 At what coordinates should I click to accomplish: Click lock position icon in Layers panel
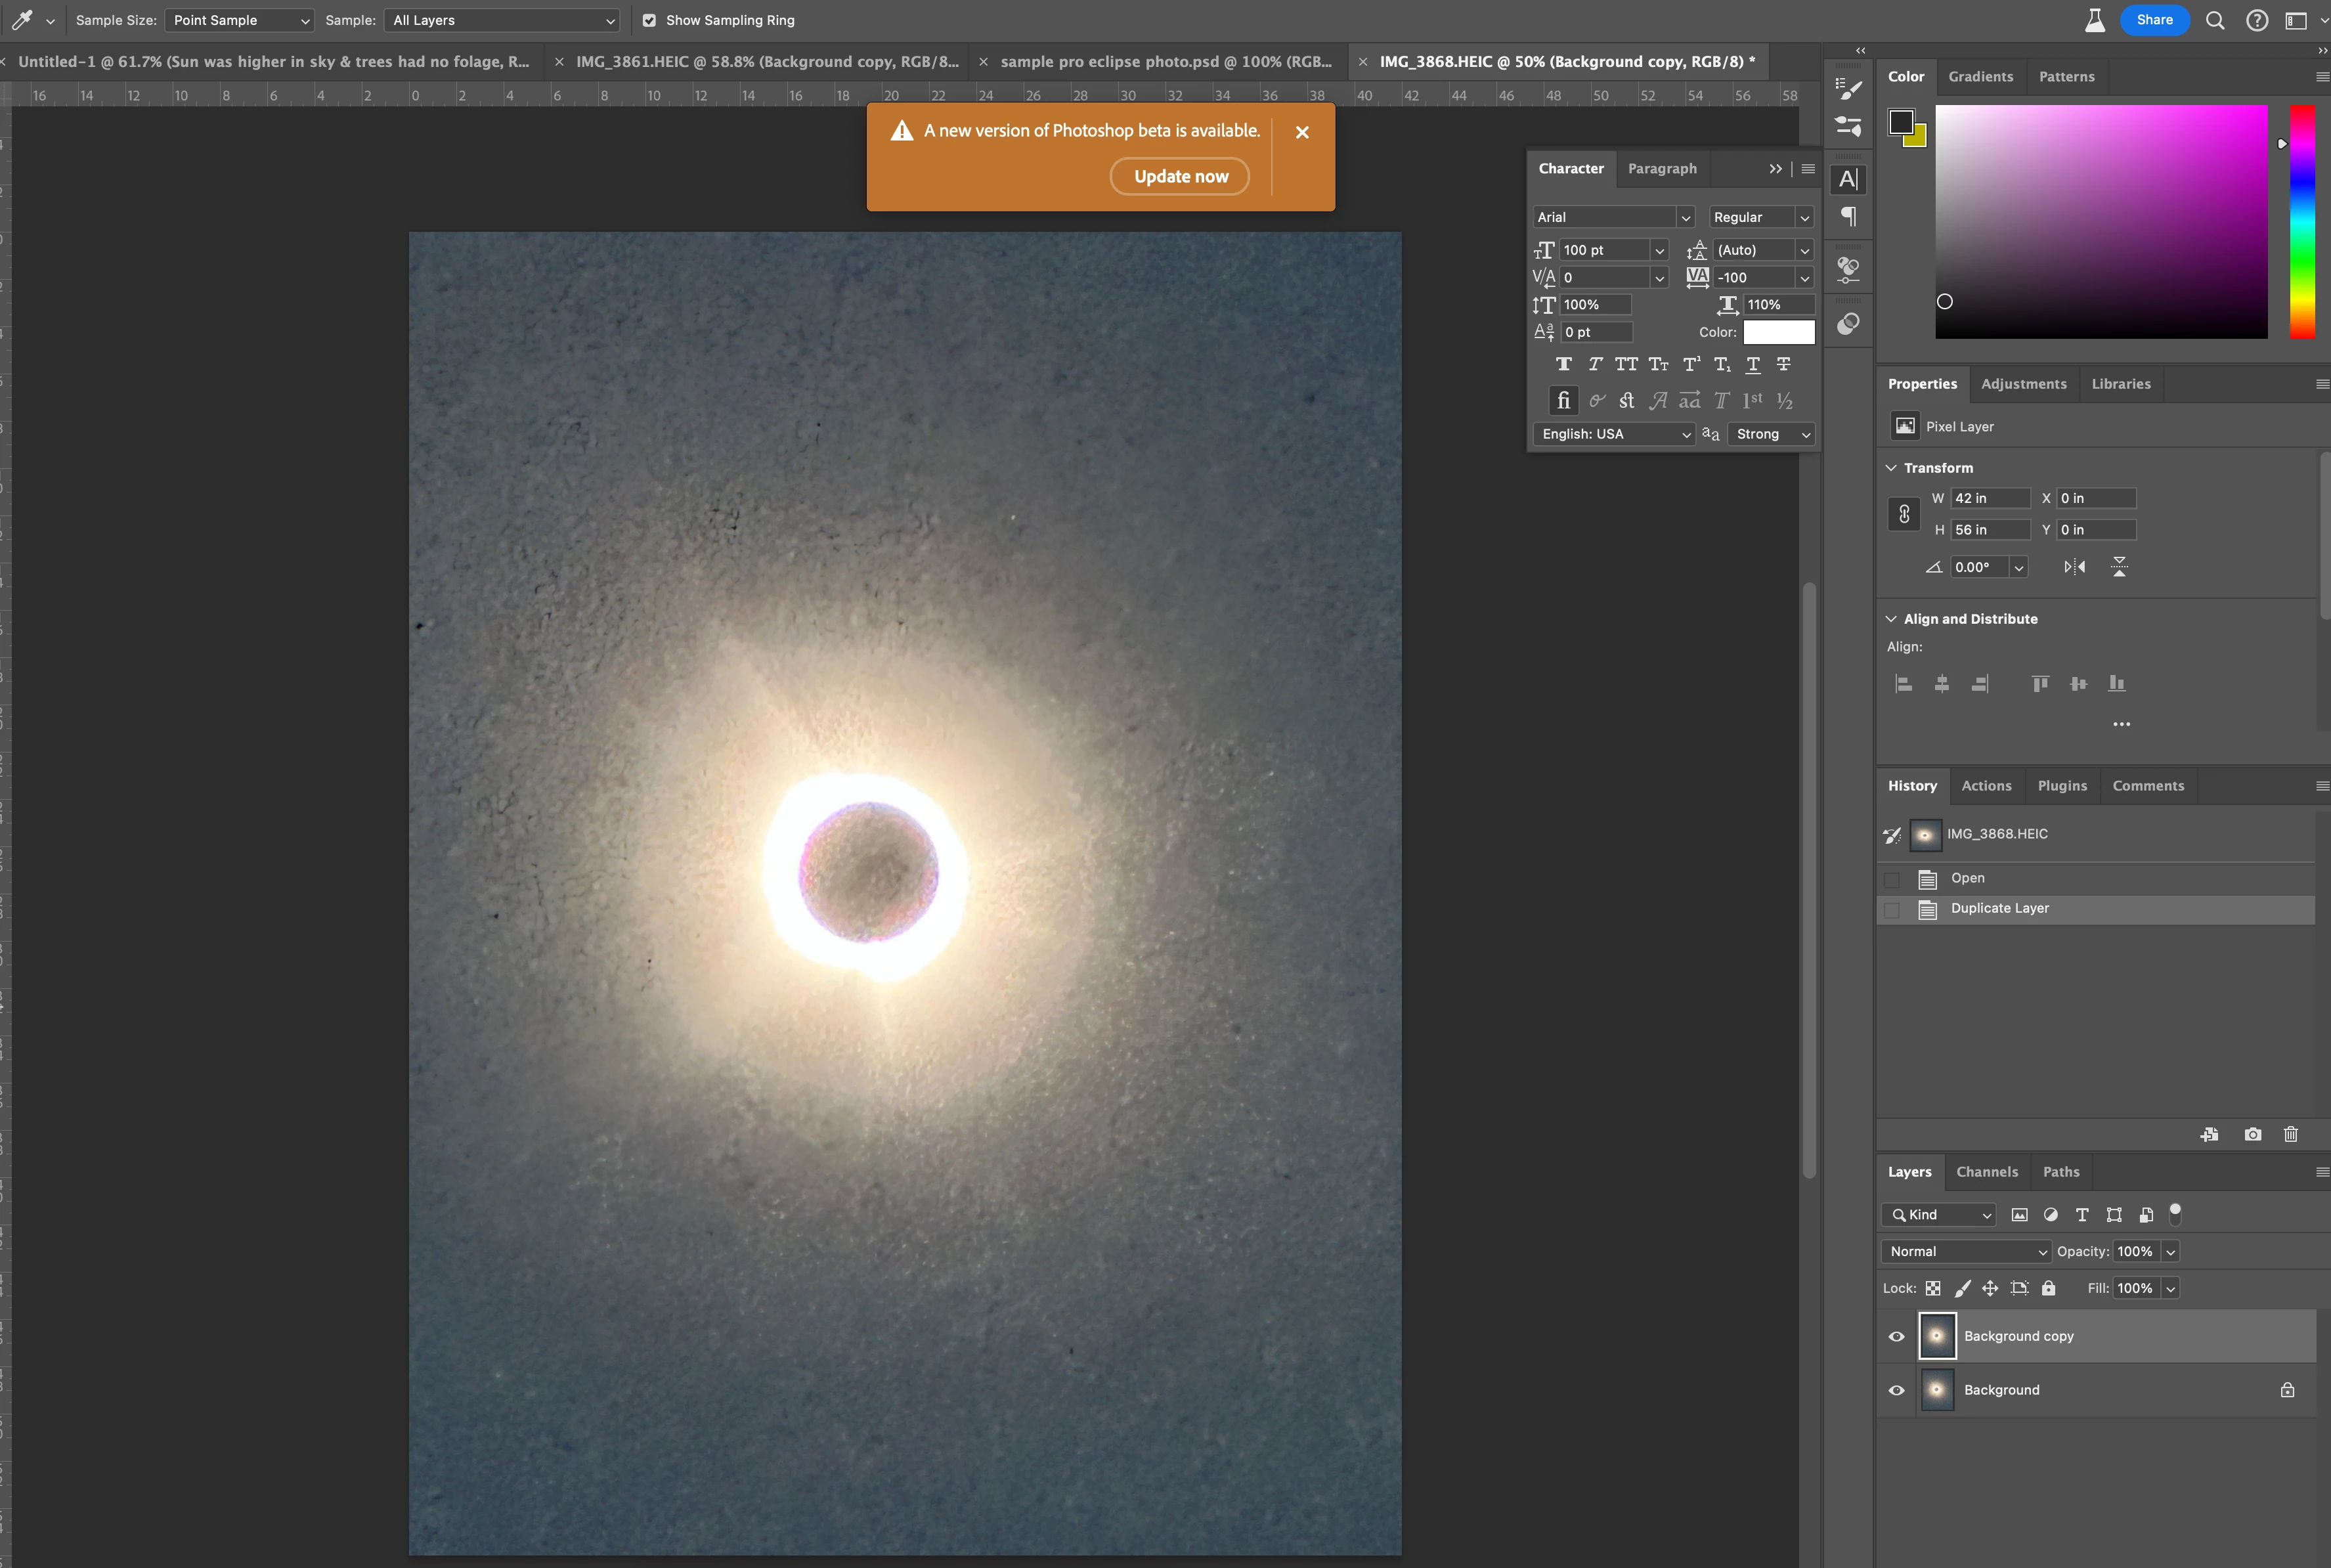point(1990,1288)
